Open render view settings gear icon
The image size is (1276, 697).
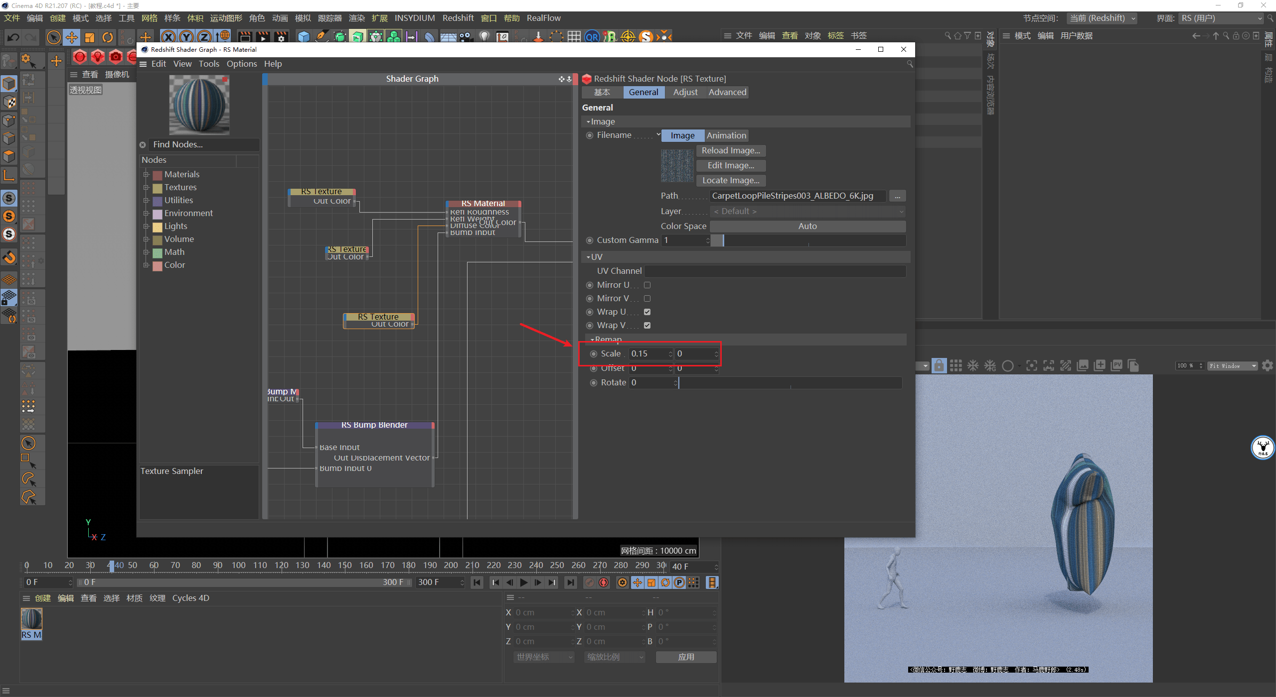(x=1268, y=366)
